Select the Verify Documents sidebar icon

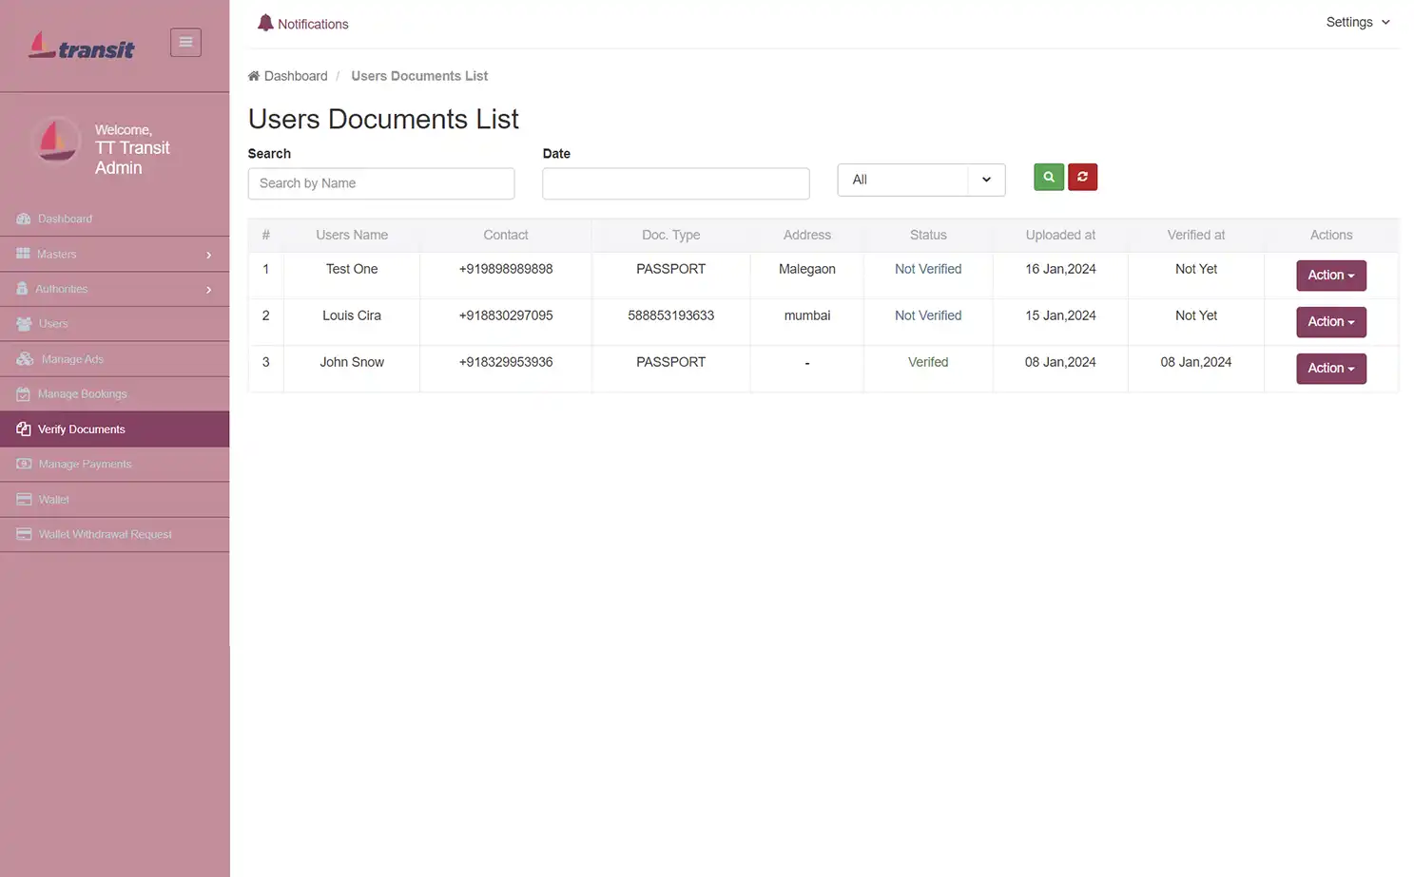click(x=23, y=429)
